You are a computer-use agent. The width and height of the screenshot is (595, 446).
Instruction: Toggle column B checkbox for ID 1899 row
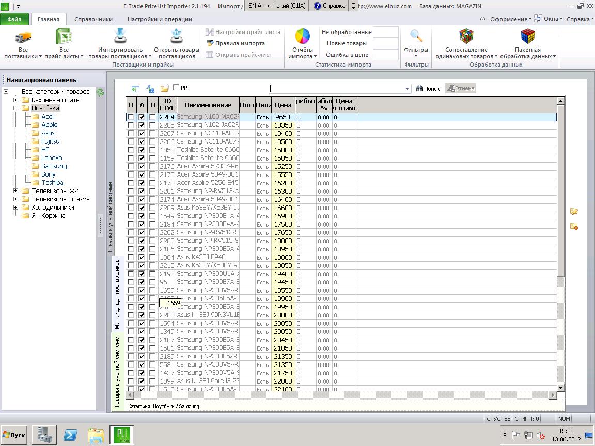coord(131,381)
